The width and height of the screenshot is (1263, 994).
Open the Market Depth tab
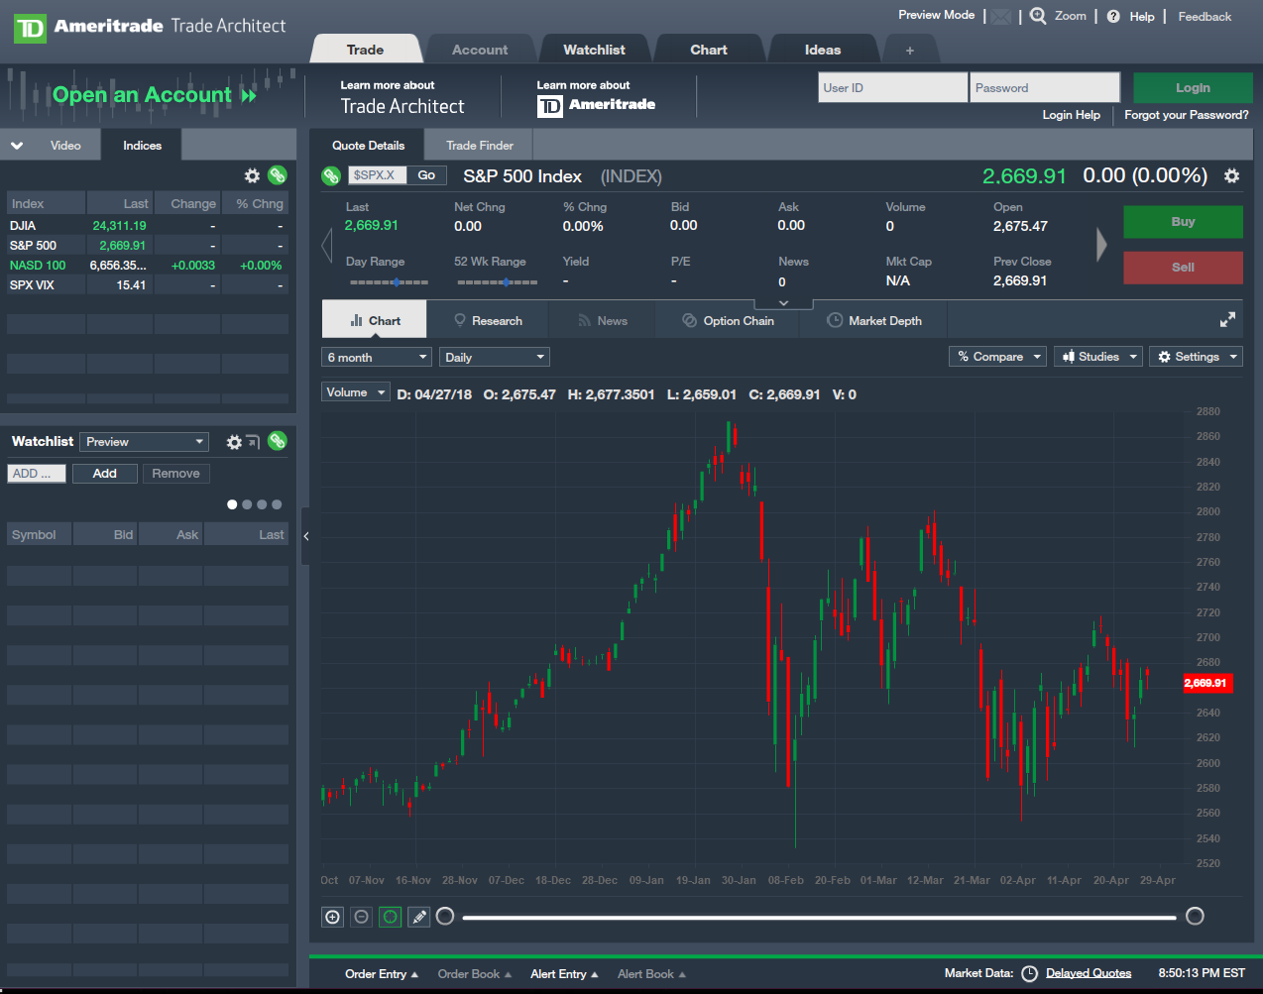pyautogui.click(x=874, y=320)
